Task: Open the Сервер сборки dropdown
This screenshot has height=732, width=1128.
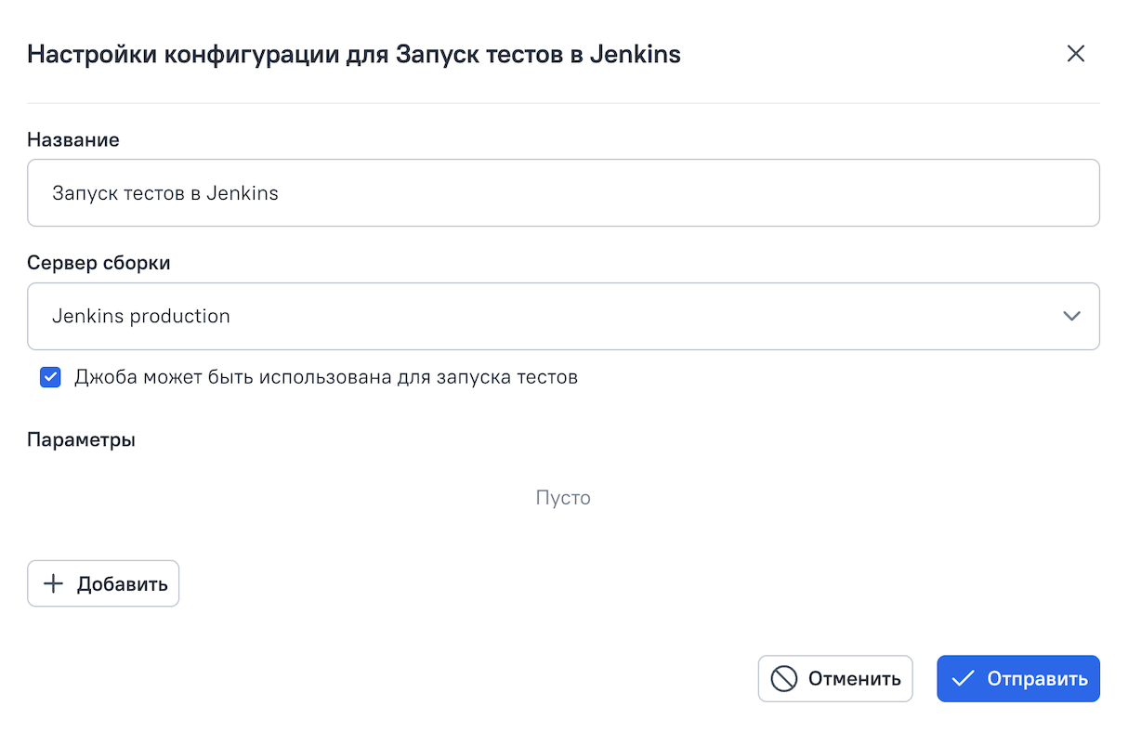Action: pos(563,316)
